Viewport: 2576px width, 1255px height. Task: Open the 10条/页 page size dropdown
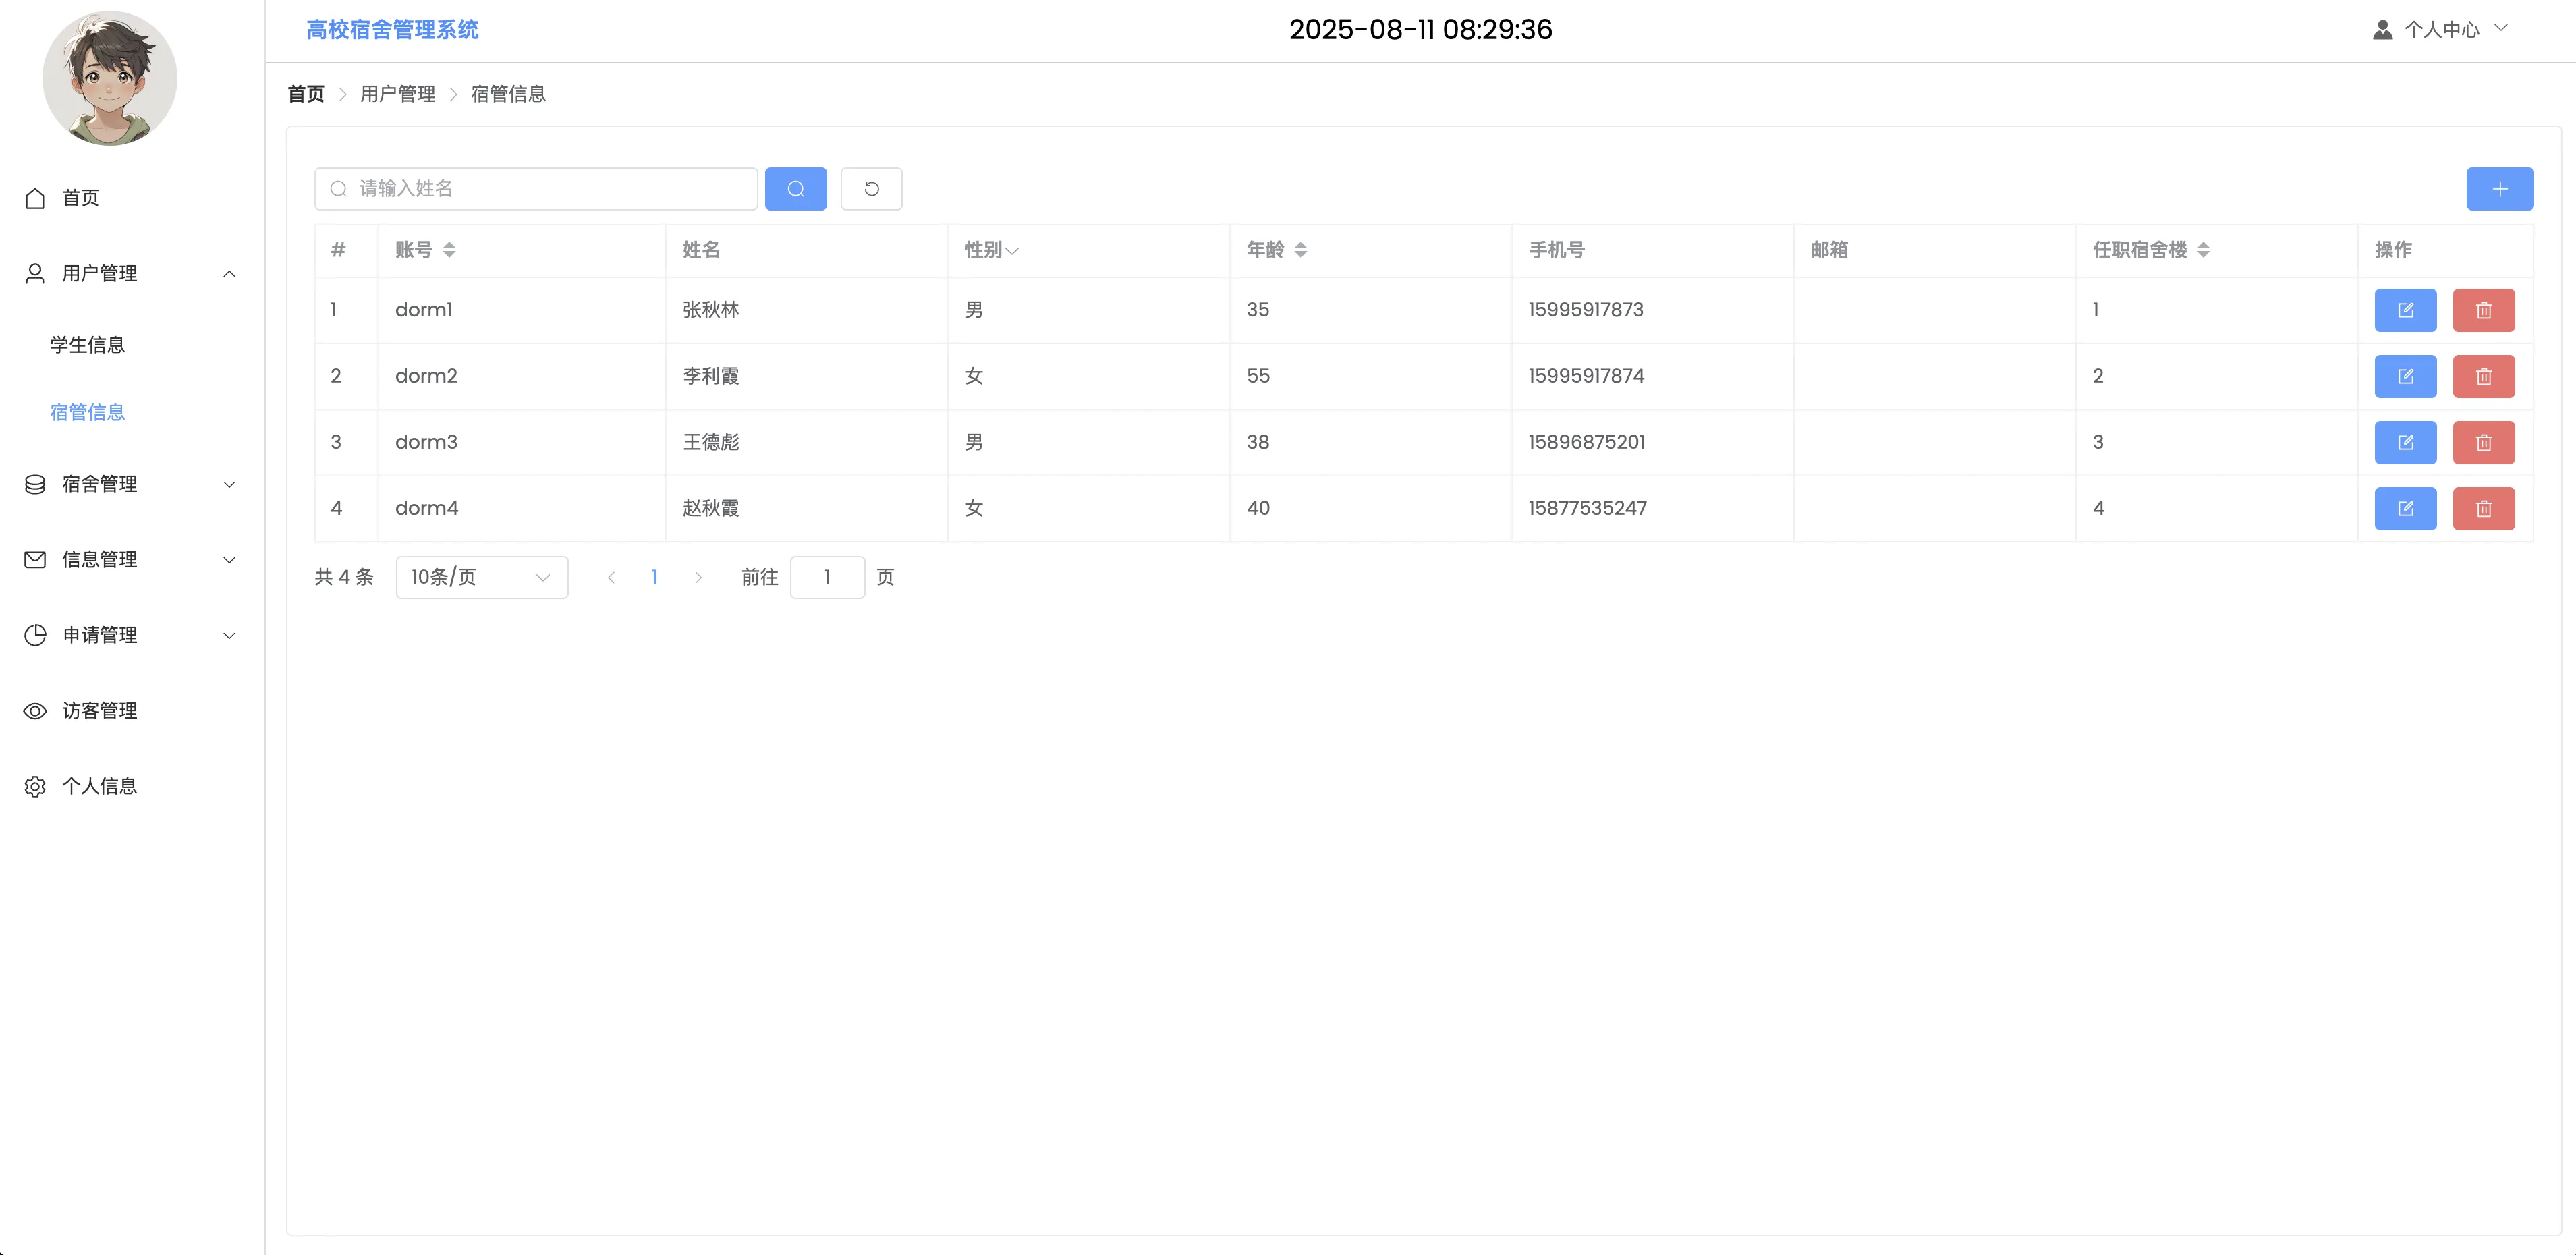[x=481, y=577]
